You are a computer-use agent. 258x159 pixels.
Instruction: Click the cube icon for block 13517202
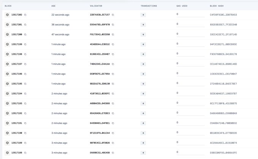pos(7,15)
